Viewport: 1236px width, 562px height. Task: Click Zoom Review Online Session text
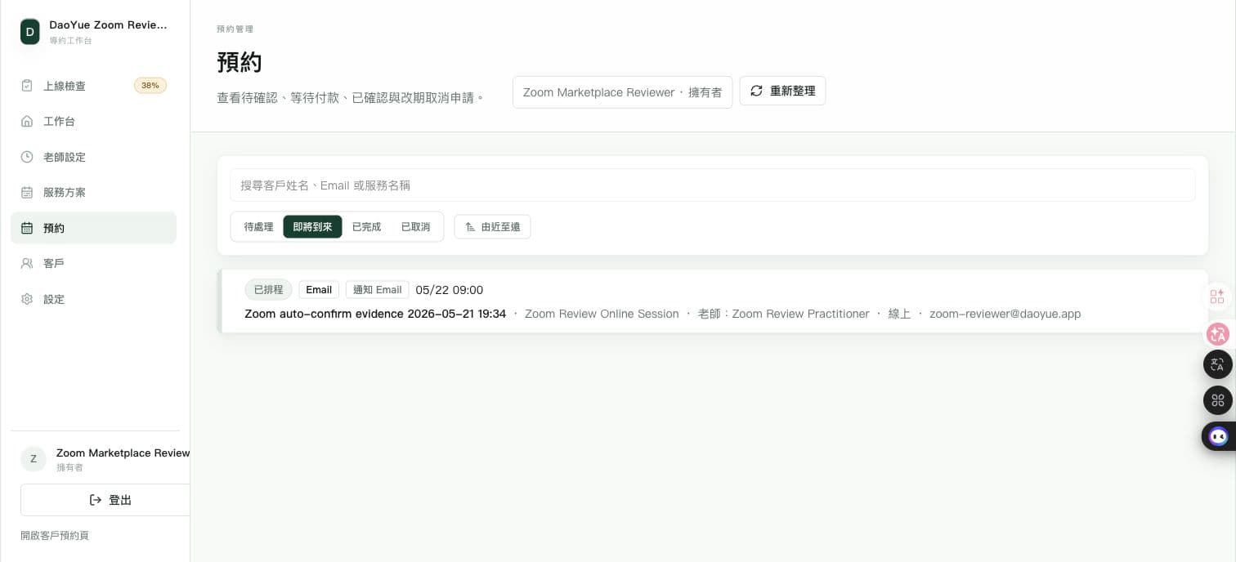[602, 314]
